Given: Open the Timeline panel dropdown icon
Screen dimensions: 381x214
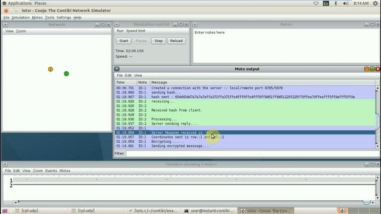Looking at the screenshot, I should point(5,164).
